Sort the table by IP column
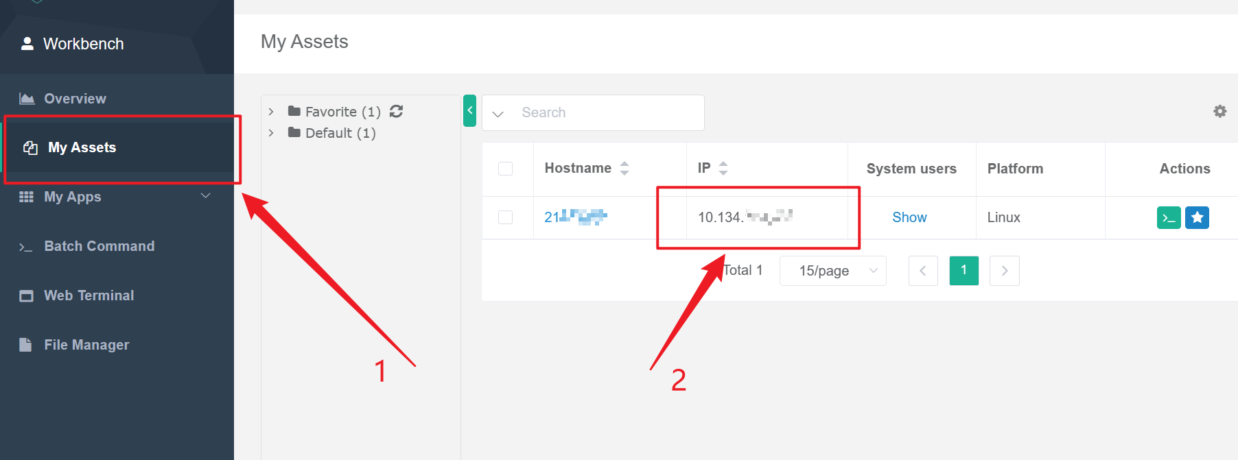Screen dimensions: 1238x460 [723, 168]
